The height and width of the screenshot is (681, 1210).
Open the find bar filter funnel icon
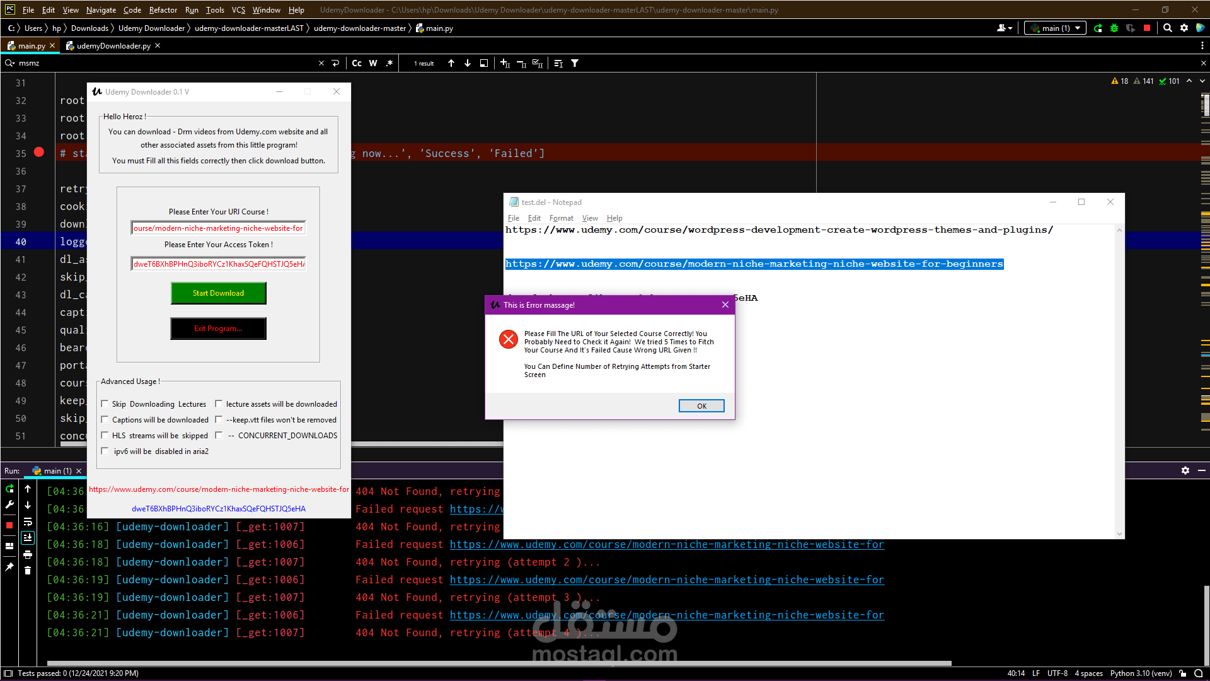[x=575, y=63]
